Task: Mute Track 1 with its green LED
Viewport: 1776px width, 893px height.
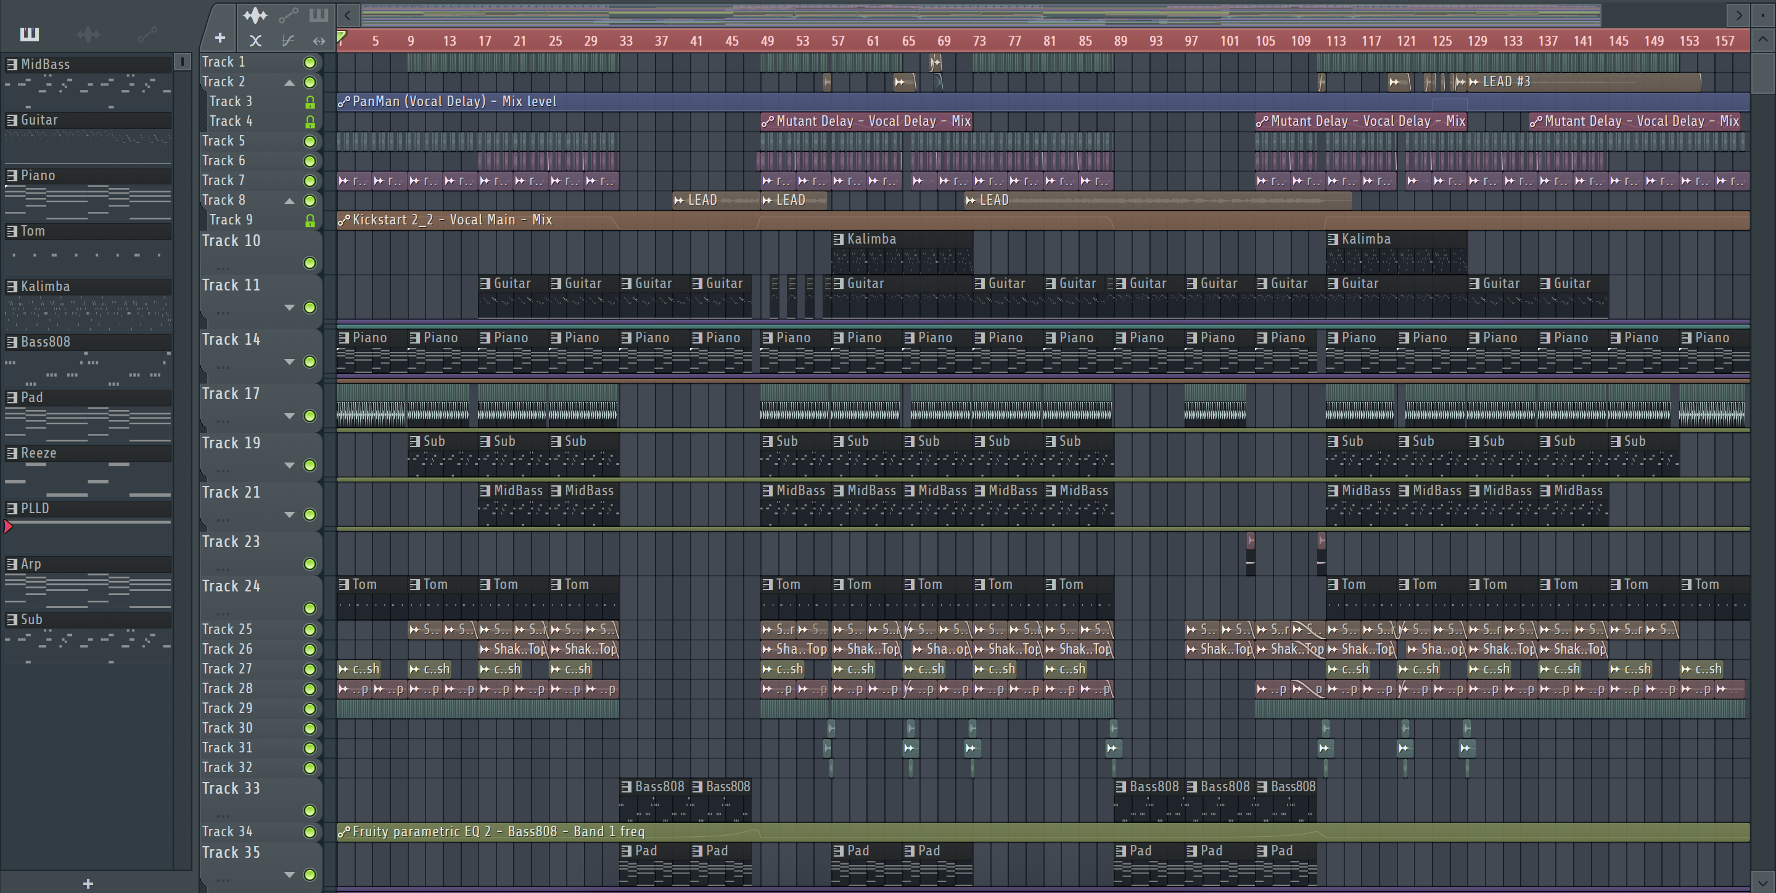Action: pyautogui.click(x=310, y=63)
